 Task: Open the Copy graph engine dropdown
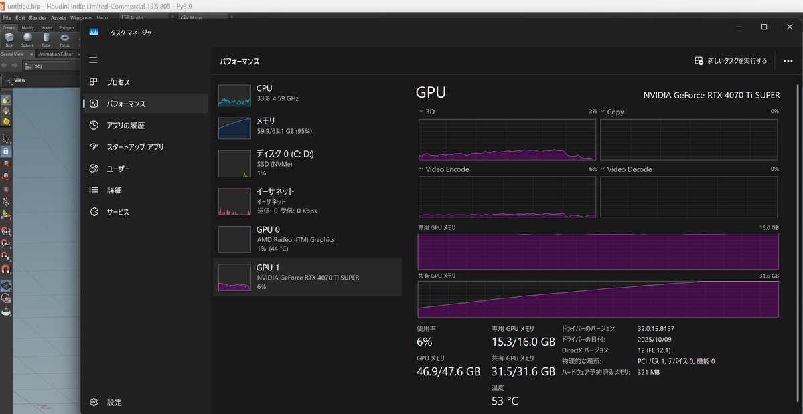click(603, 112)
